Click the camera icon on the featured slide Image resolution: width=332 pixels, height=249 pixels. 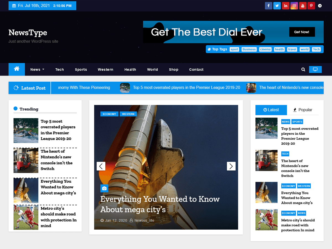click(x=104, y=188)
